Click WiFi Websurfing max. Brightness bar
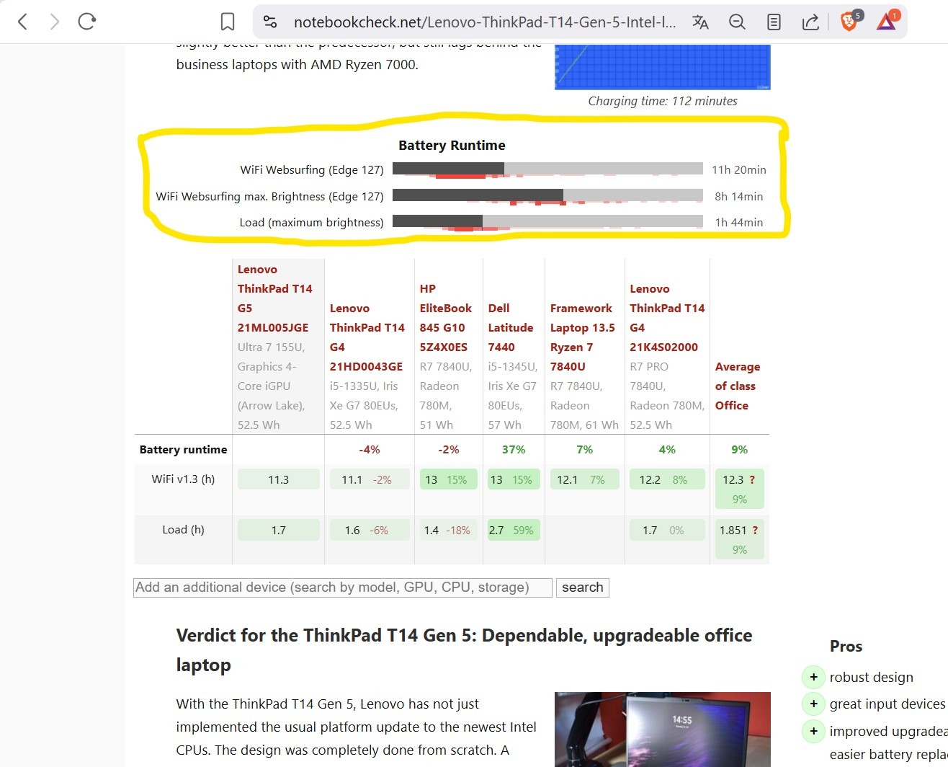Screen dimensions: 948x767 547,195
